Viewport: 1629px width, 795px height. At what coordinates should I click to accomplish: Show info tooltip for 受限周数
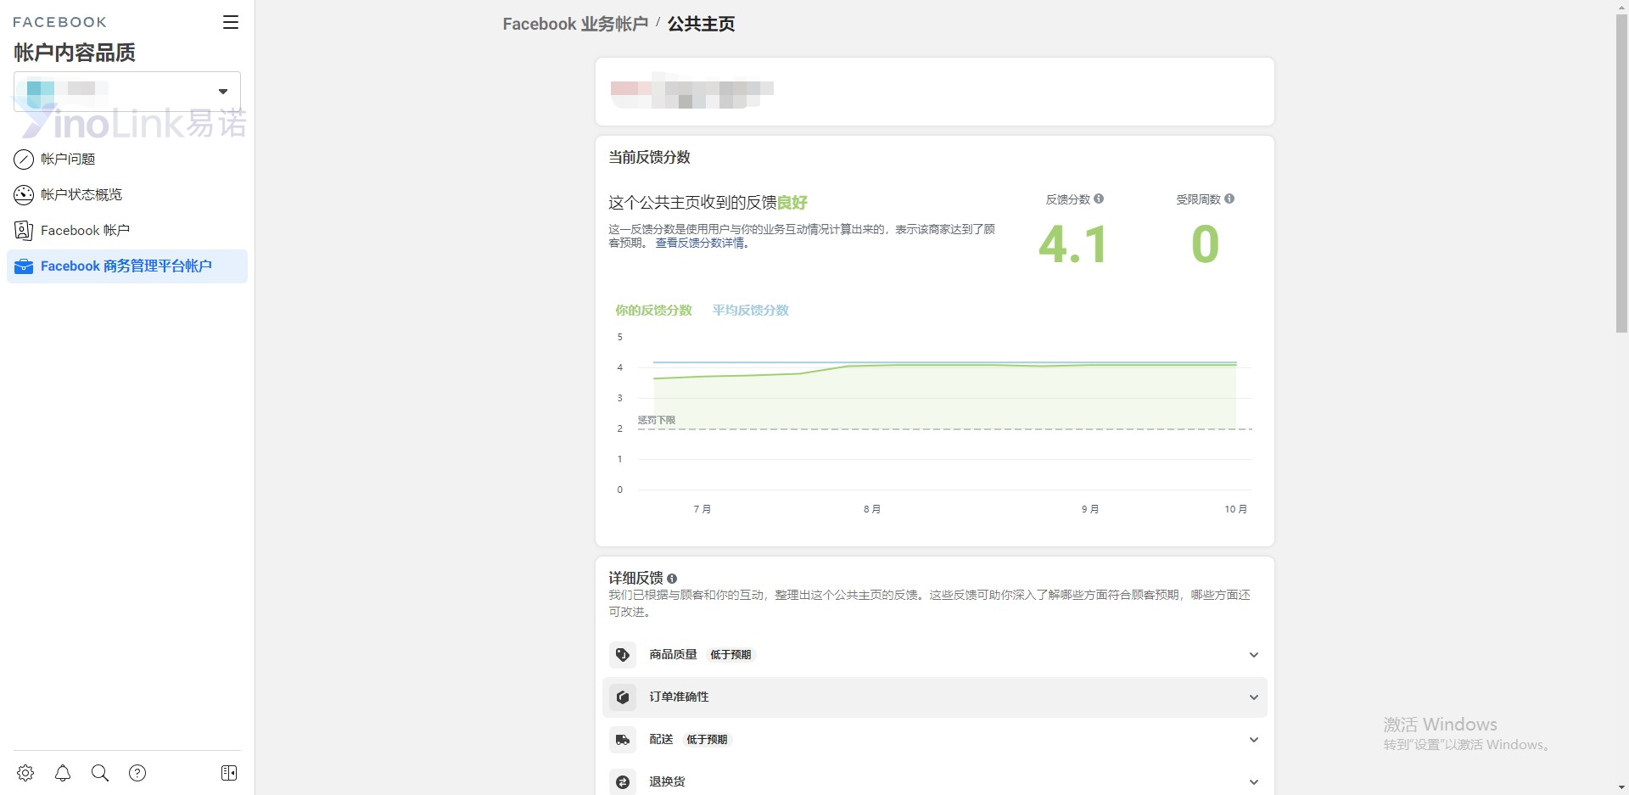(1229, 199)
